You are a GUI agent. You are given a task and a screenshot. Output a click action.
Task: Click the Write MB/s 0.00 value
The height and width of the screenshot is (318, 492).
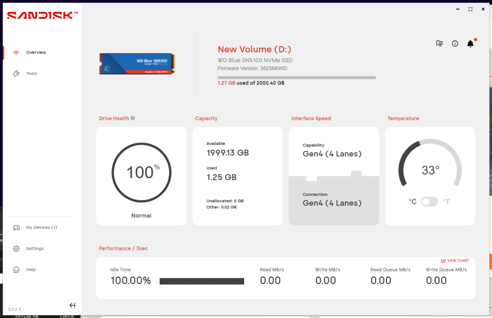pyautogui.click(x=326, y=281)
